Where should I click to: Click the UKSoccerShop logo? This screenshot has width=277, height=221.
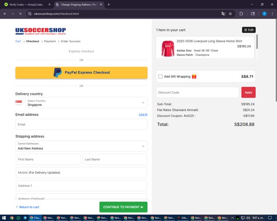pos(41,31)
